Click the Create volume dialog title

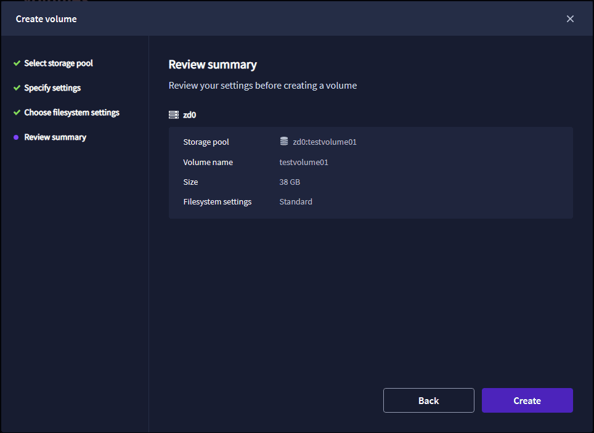point(46,19)
